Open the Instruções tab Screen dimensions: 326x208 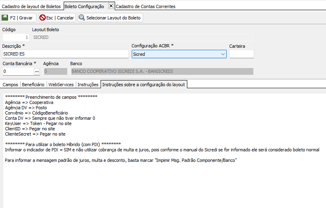(88, 85)
